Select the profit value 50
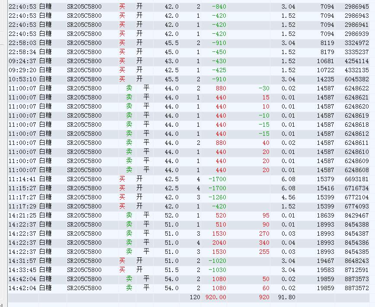 tap(266, 279)
